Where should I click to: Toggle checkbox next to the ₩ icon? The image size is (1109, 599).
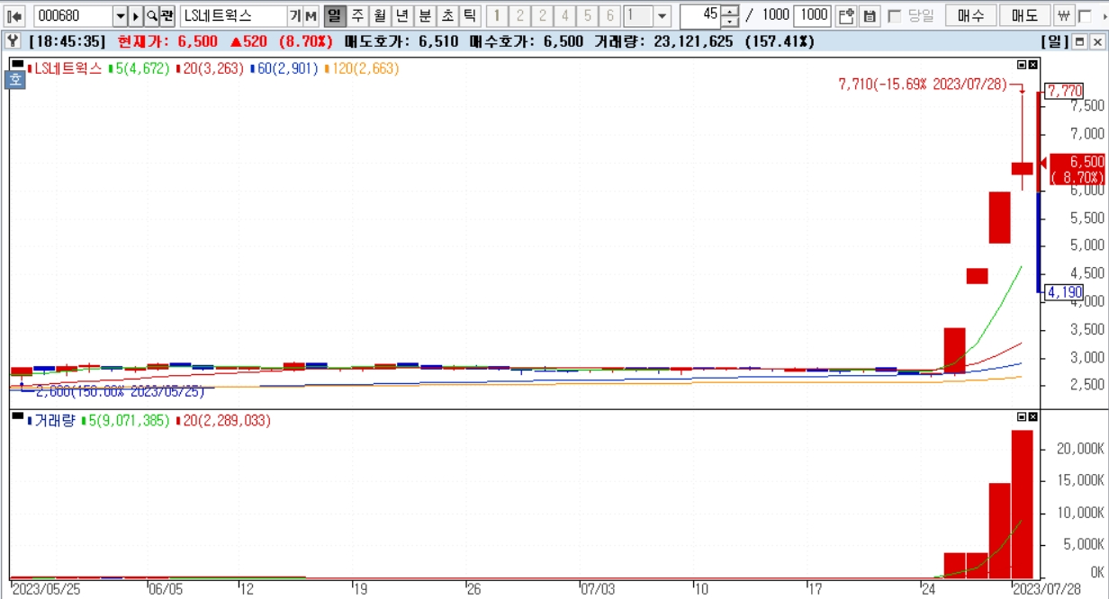[x=1085, y=15]
